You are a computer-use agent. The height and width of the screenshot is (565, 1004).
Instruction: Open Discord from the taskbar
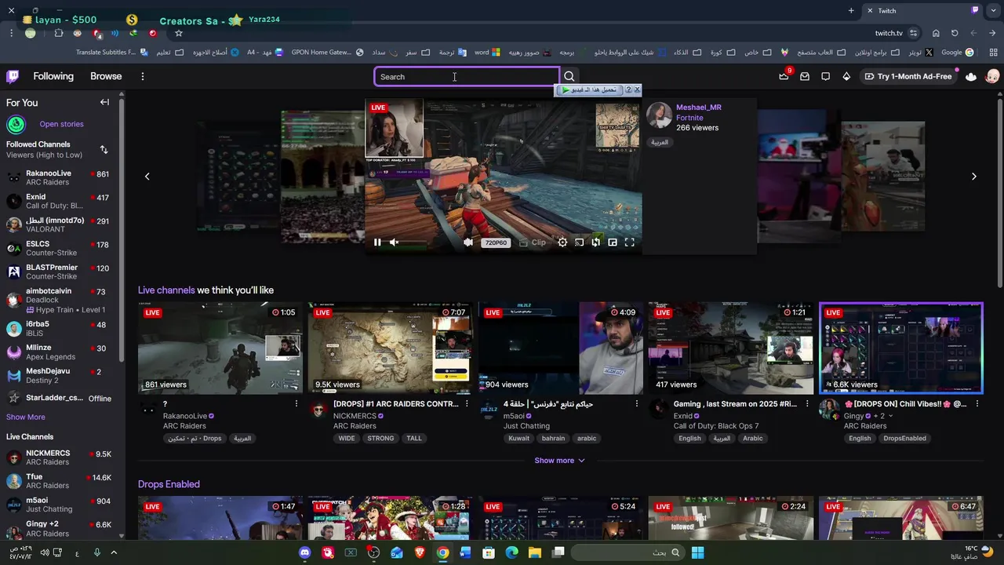pos(304,552)
